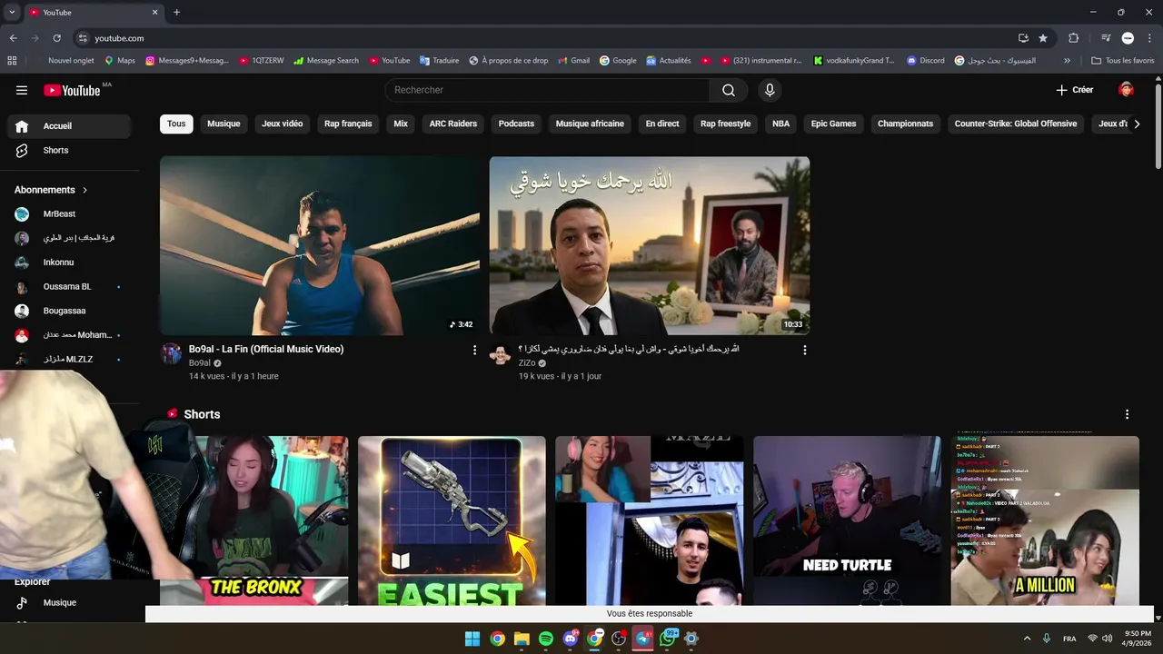The width and height of the screenshot is (1163, 654).
Task: Go back with browser back arrow
Action: [x=14, y=38]
